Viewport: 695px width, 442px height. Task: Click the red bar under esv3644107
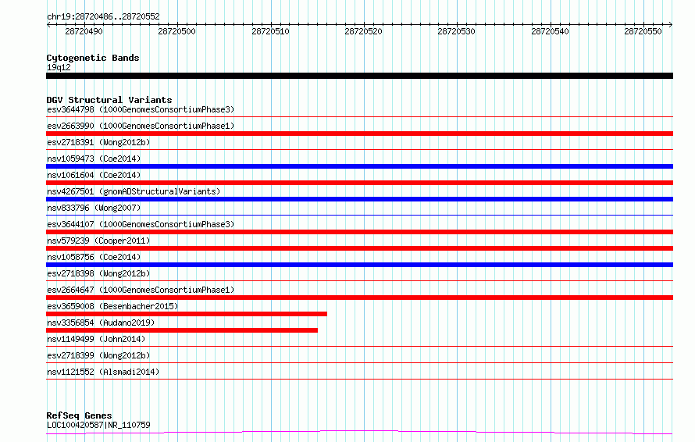[x=359, y=232]
